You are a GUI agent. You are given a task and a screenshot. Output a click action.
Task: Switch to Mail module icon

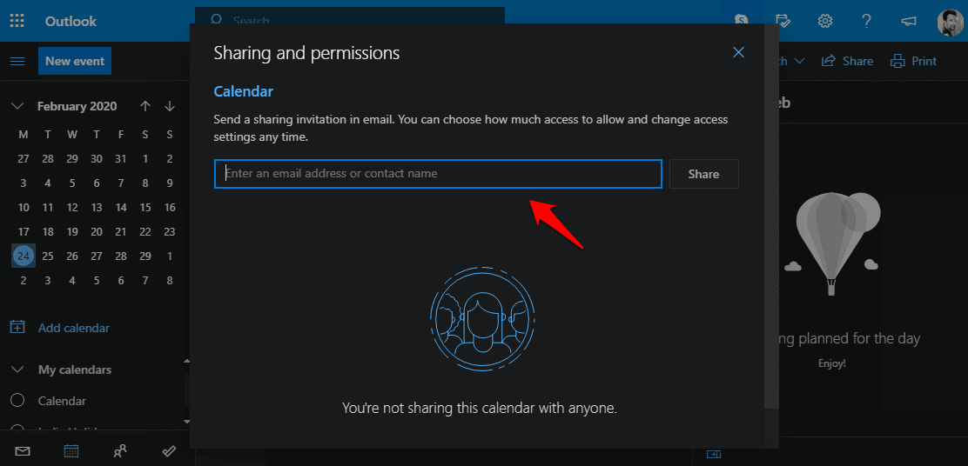(23, 451)
